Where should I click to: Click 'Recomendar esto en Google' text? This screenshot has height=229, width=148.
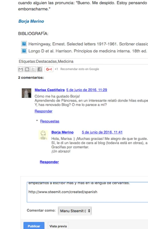point(80,69)
